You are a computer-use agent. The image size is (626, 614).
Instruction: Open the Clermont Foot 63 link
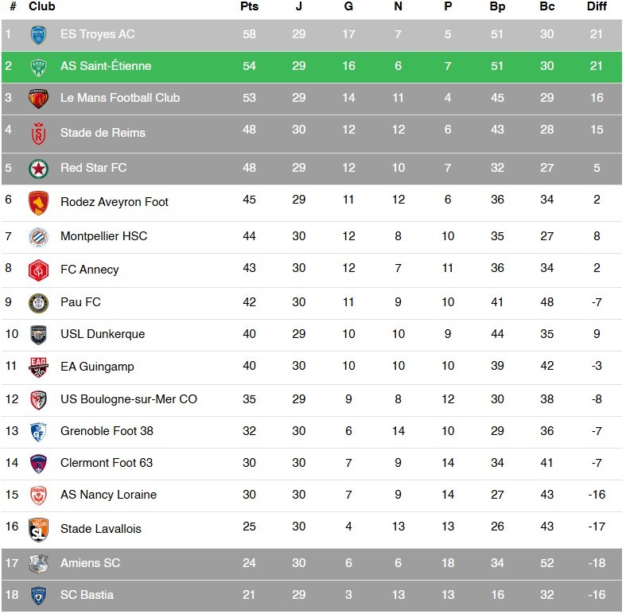[x=107, y=463]
